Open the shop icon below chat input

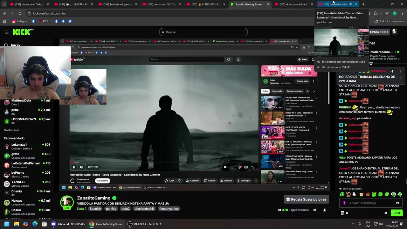(x=342, y=213)
